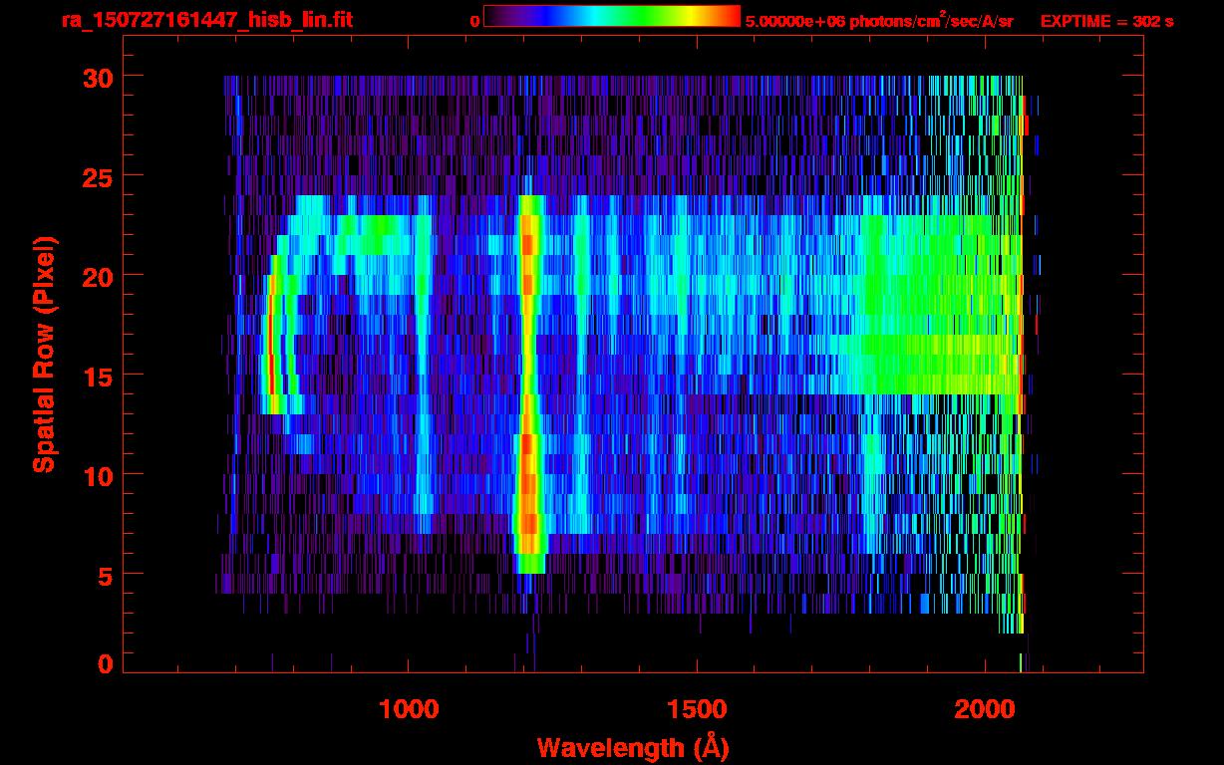Click the y-axis tick label 10

[x=98, y=475]
